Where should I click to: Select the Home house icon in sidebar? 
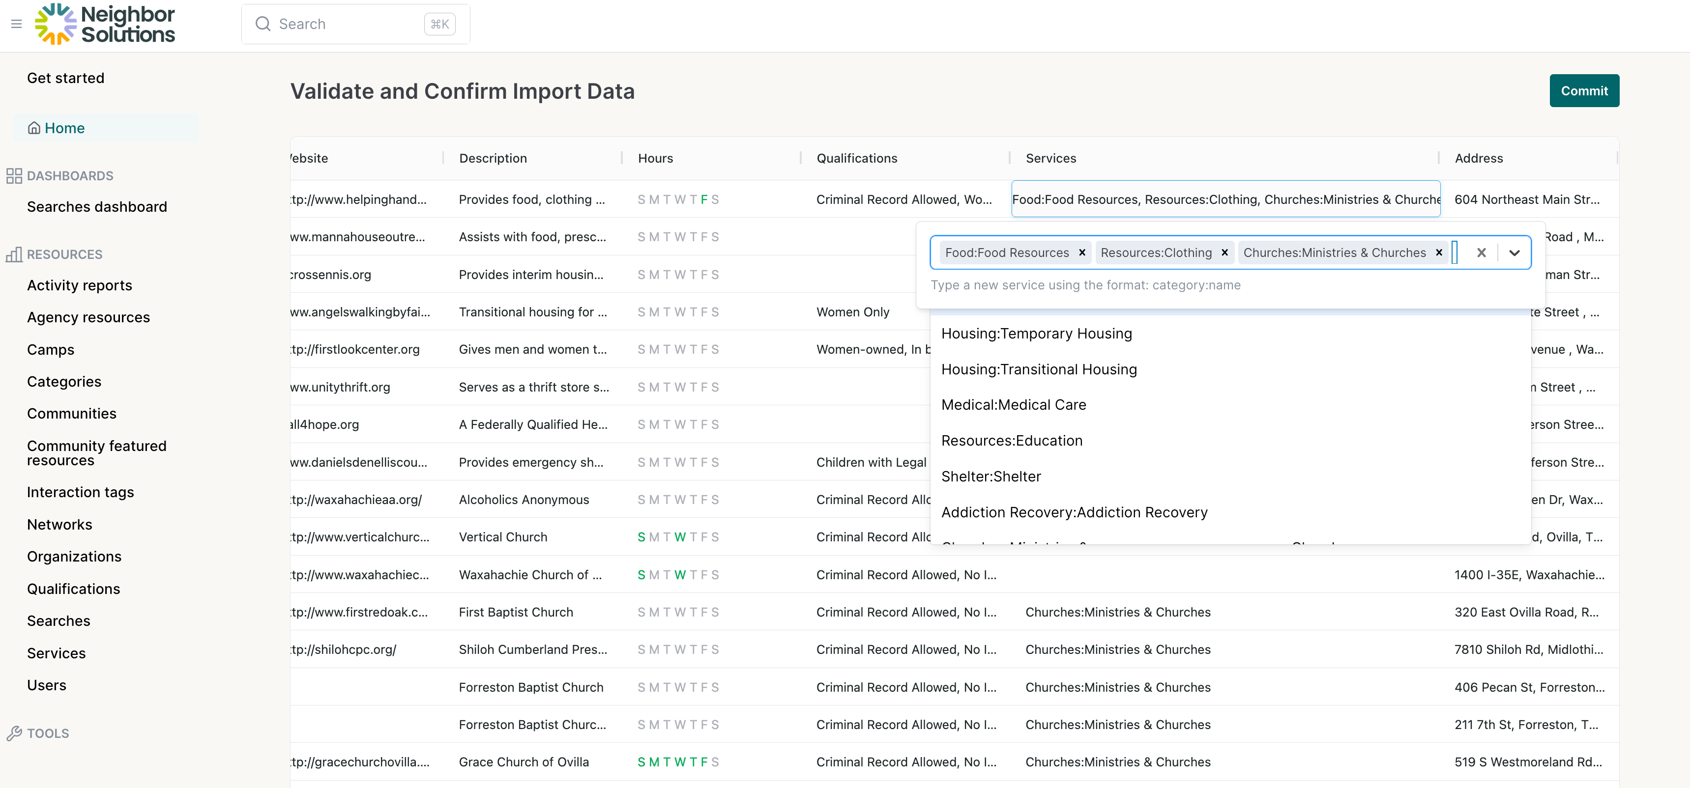34,128
